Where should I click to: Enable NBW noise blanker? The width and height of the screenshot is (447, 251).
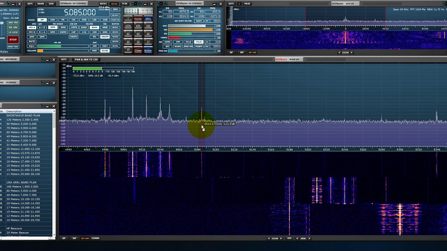[x=105, y=27]
